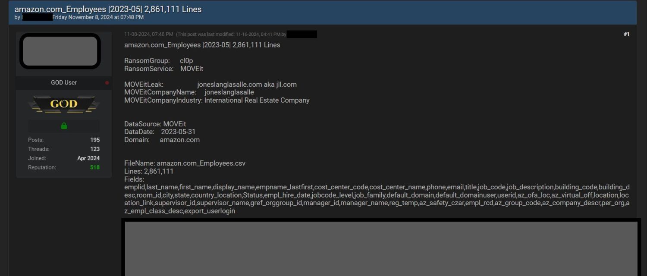647x276 pixels.
Task: Click the thread date "Friday November 8, 2024"
Action: click(x=82, y=17)
